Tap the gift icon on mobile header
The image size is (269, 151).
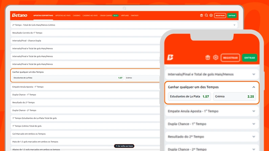pos(208,58)
